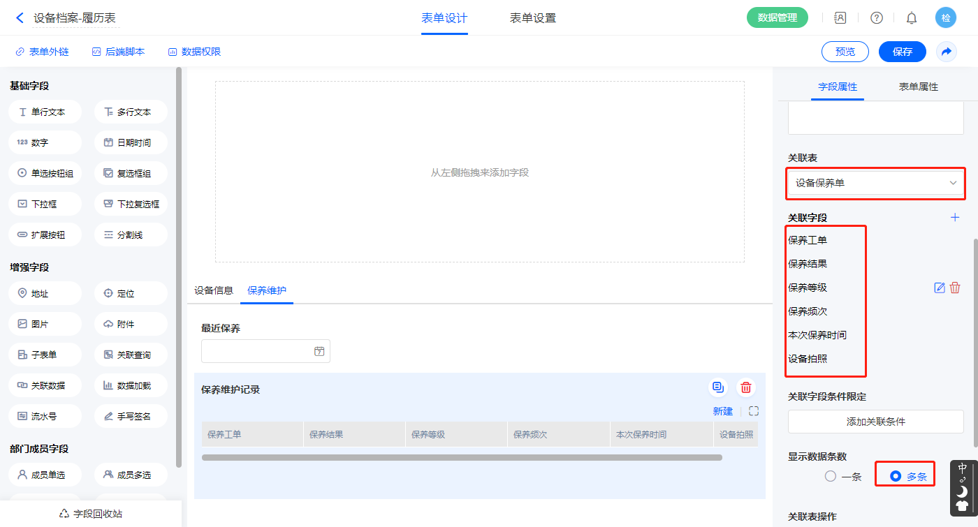Click the blue share arrow icon
The image size is (978, 527).
pyautogui.click(x=947, y=52)
